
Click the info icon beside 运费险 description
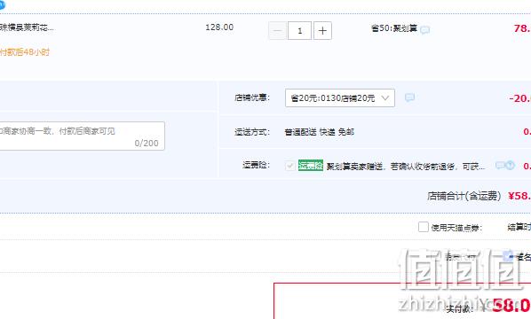point(510,165)
